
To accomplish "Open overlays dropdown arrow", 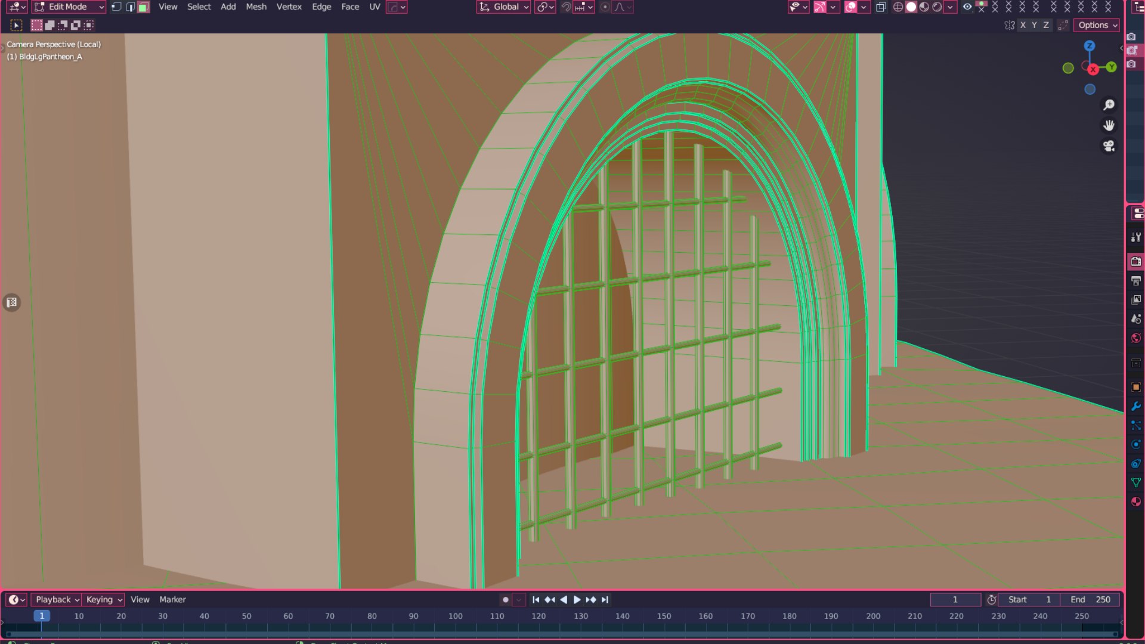I will coord(864,7).
